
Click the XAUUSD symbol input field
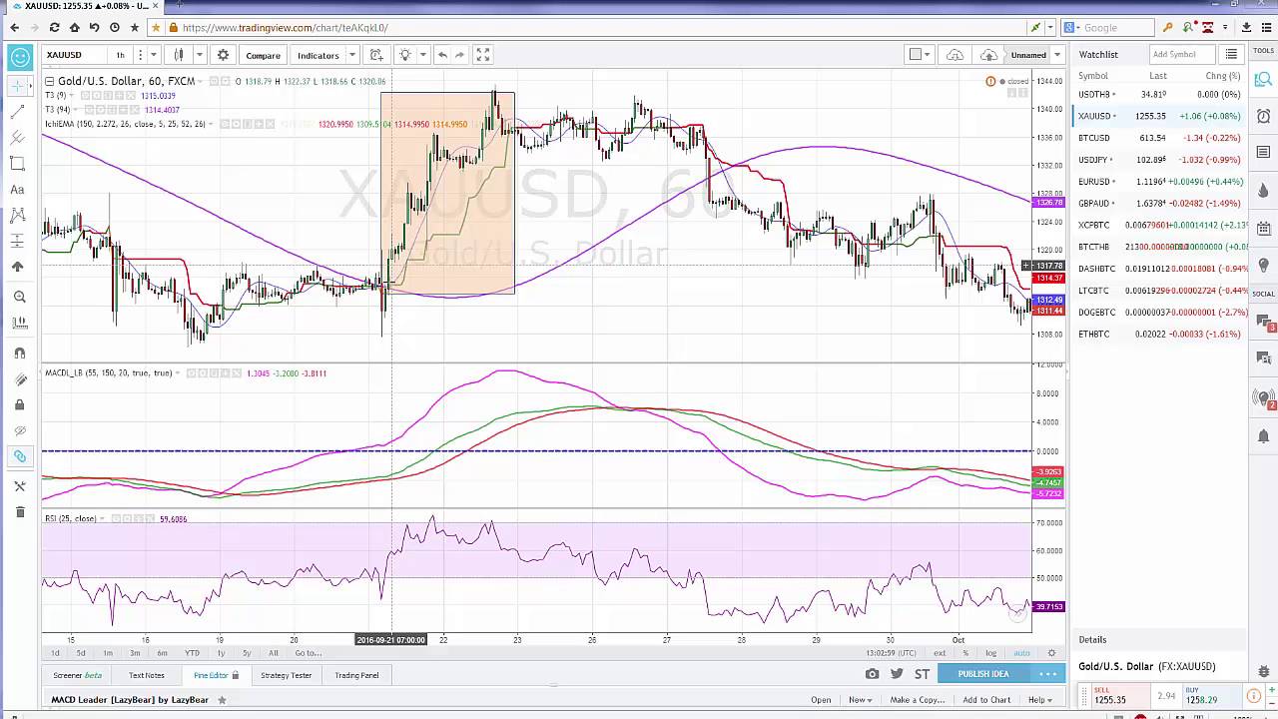(x=73, y=55)
